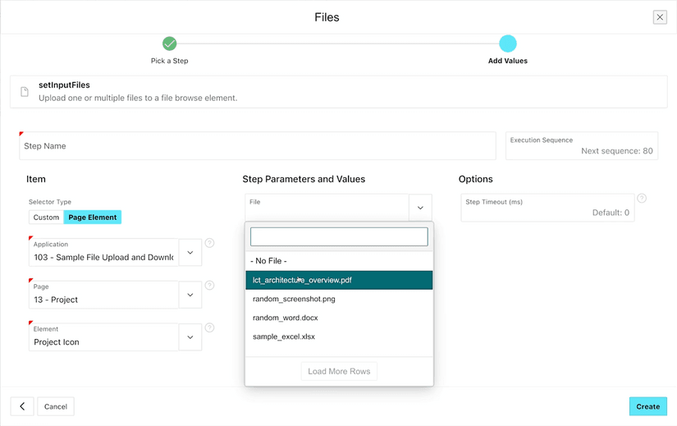Image resolution: width=677 pixels, height=426 pixels.
Task: Click help icon next to Application field
Action: (x=209, y=243)
